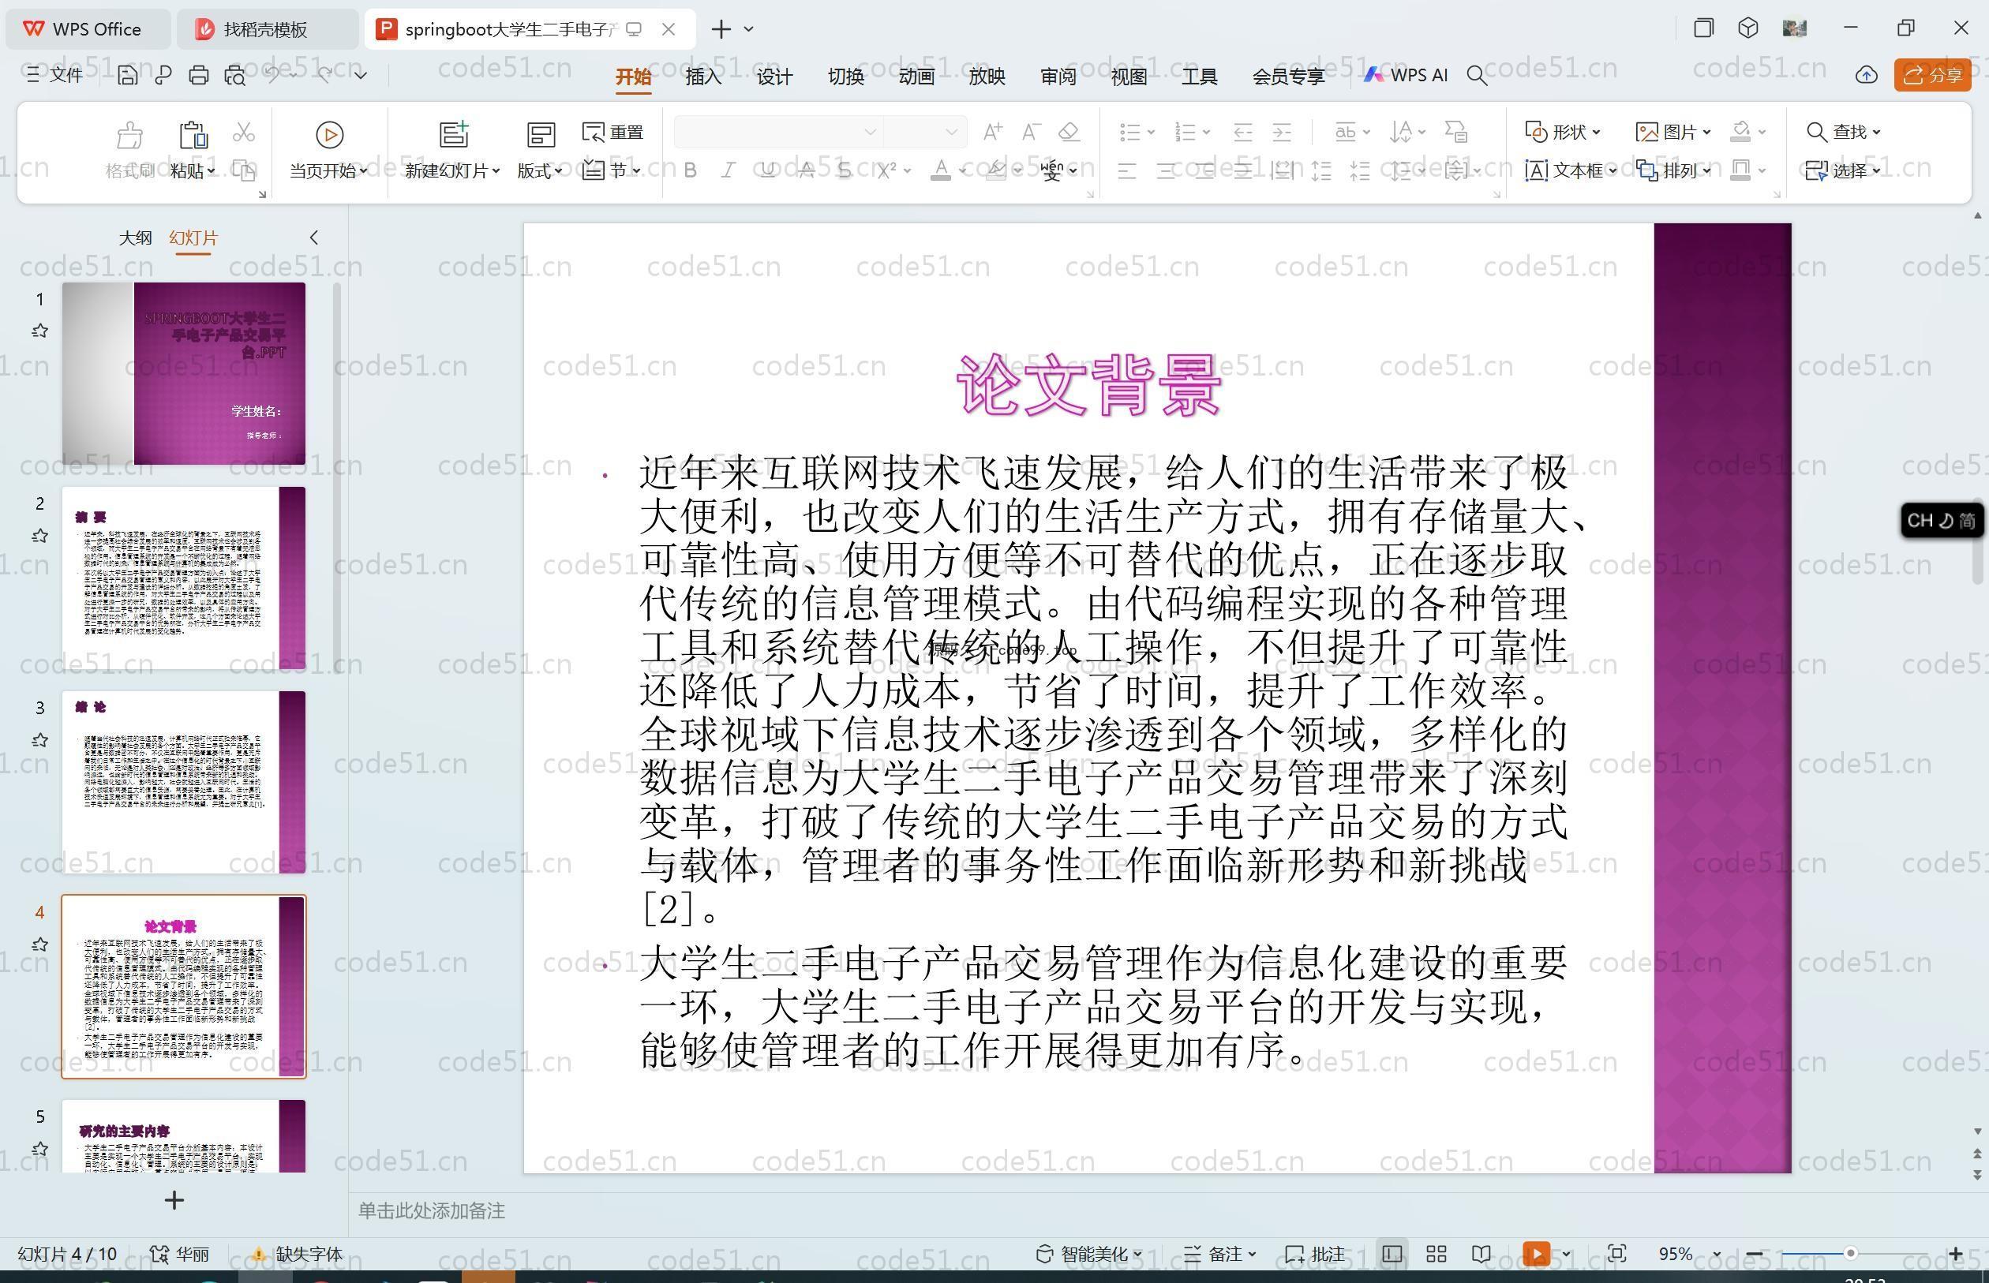This screenshot has width=1989, height=1283.
Task: Open the font size combo box
Action: (x=924, y=132)
